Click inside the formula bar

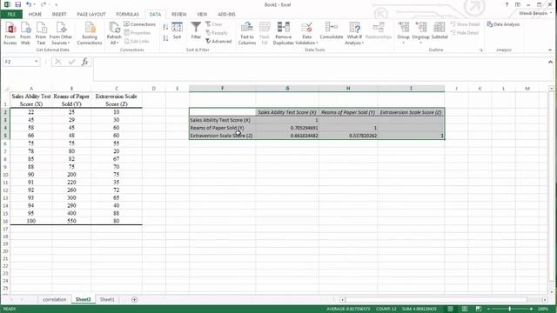(x=319, y=69)
